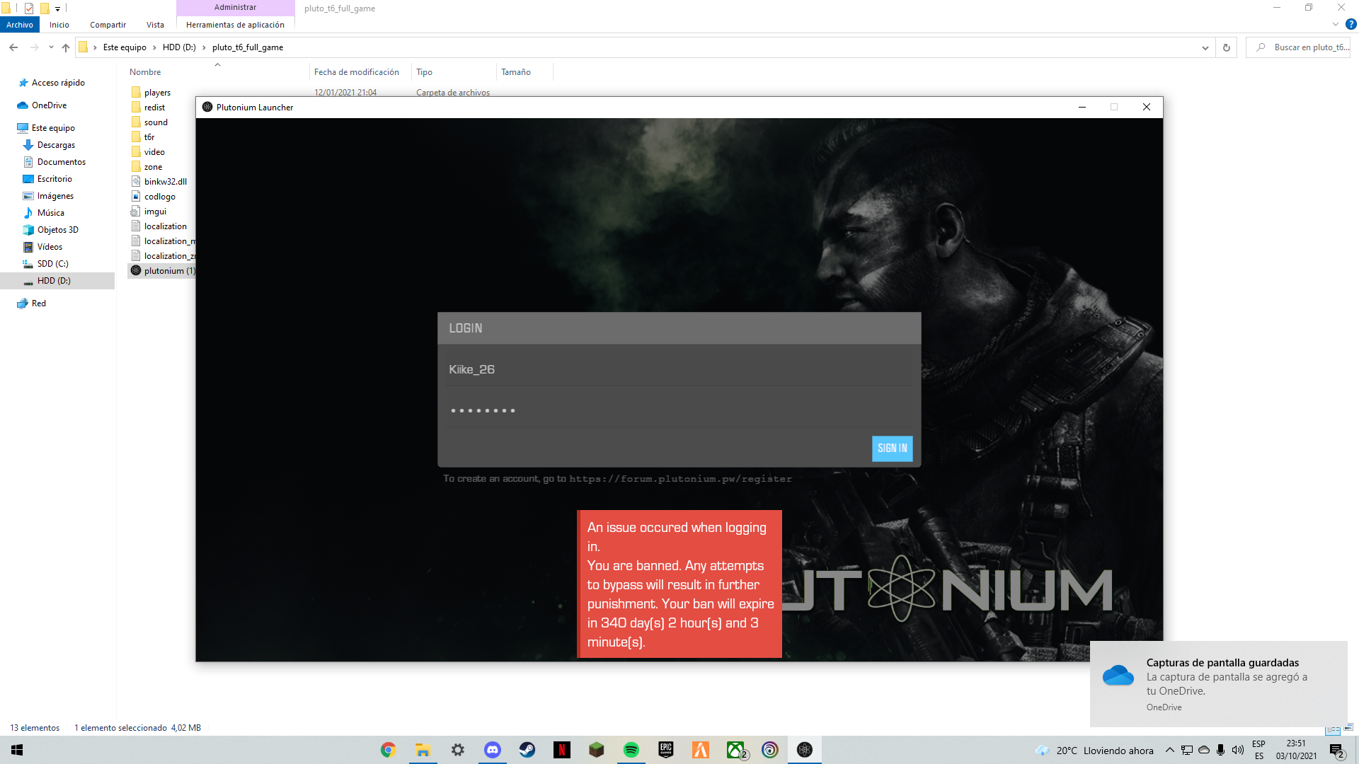
Task: Select the sound folder
Action: 156,122
